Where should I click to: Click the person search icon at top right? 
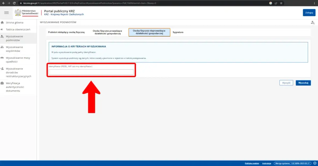coord(312,23)
